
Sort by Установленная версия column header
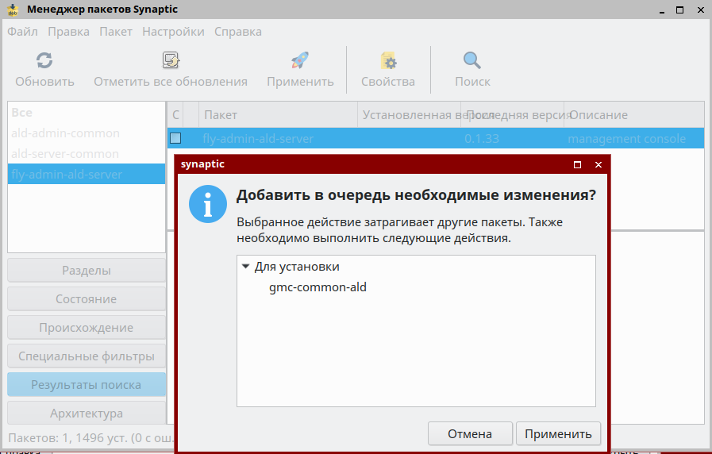click(x=409, y=115)
